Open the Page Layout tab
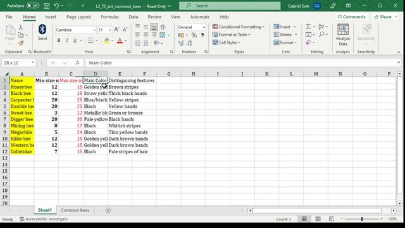 pos(78,17)
